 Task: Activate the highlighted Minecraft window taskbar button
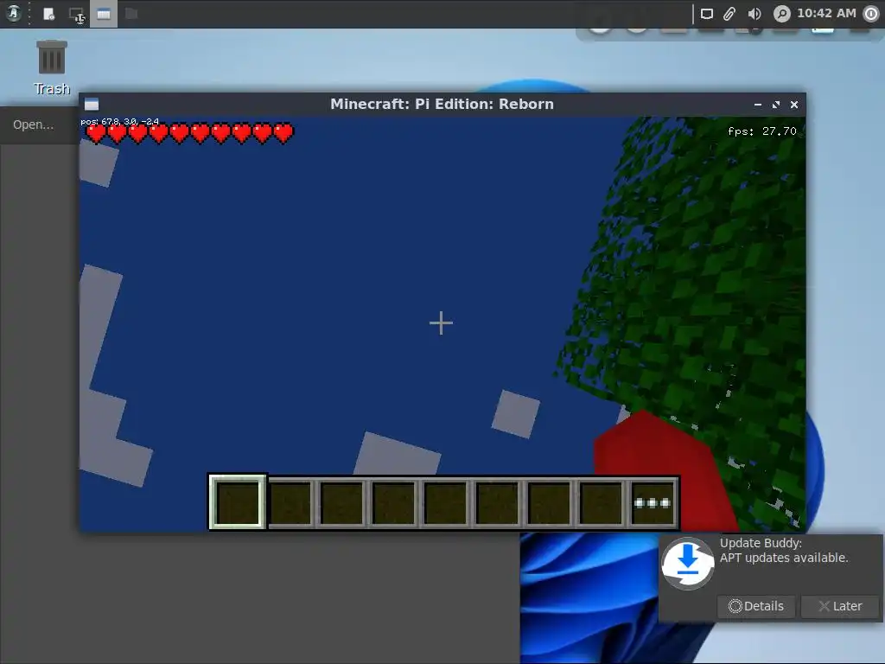[x=104, y=14]
